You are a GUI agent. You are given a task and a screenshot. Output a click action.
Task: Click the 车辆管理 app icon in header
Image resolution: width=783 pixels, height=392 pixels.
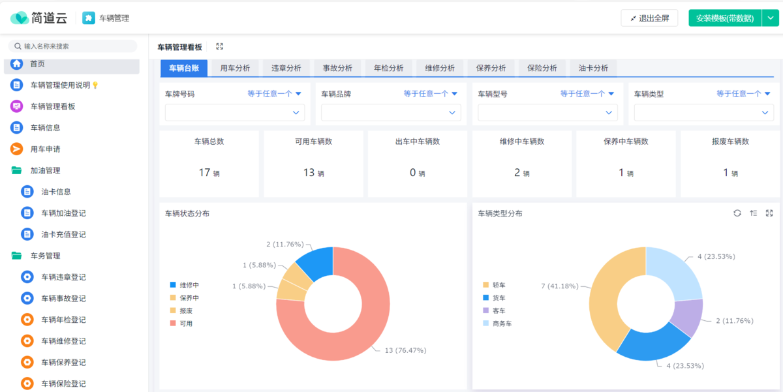[x=89, y=18]
